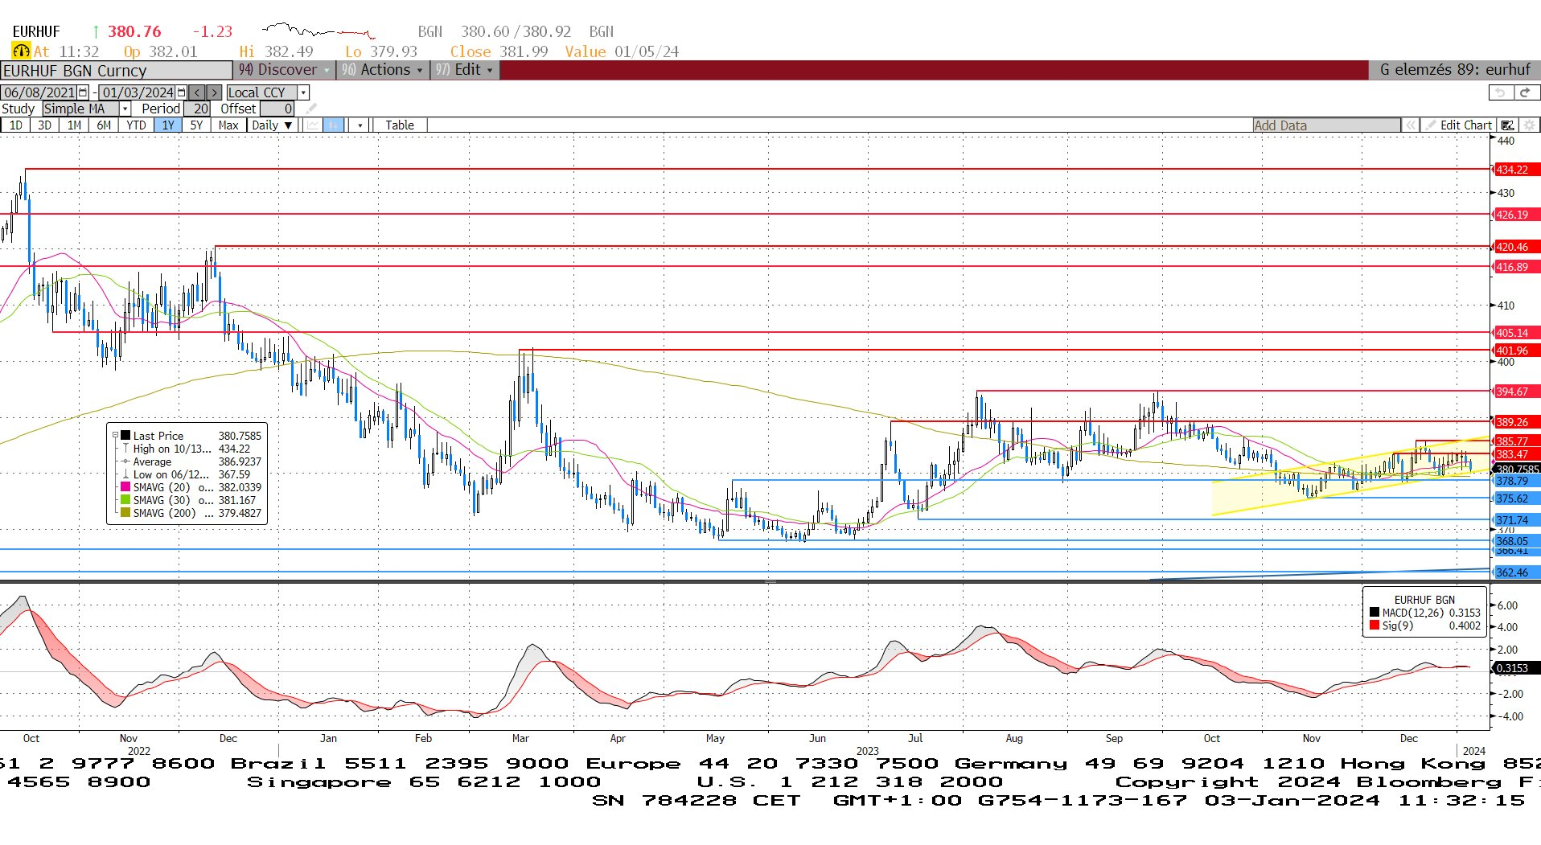The height and width of the screenshot is (845, 1541).
Task: Collapse toolbar with the double-chevron icon
Action: click(x=1410, y=125)
